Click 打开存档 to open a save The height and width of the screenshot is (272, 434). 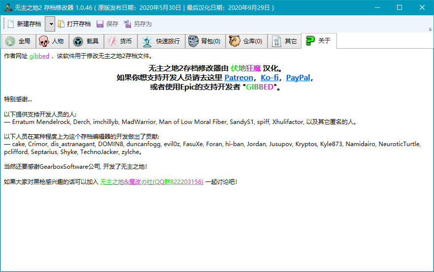pyautogui.click(x=74, y=24)
